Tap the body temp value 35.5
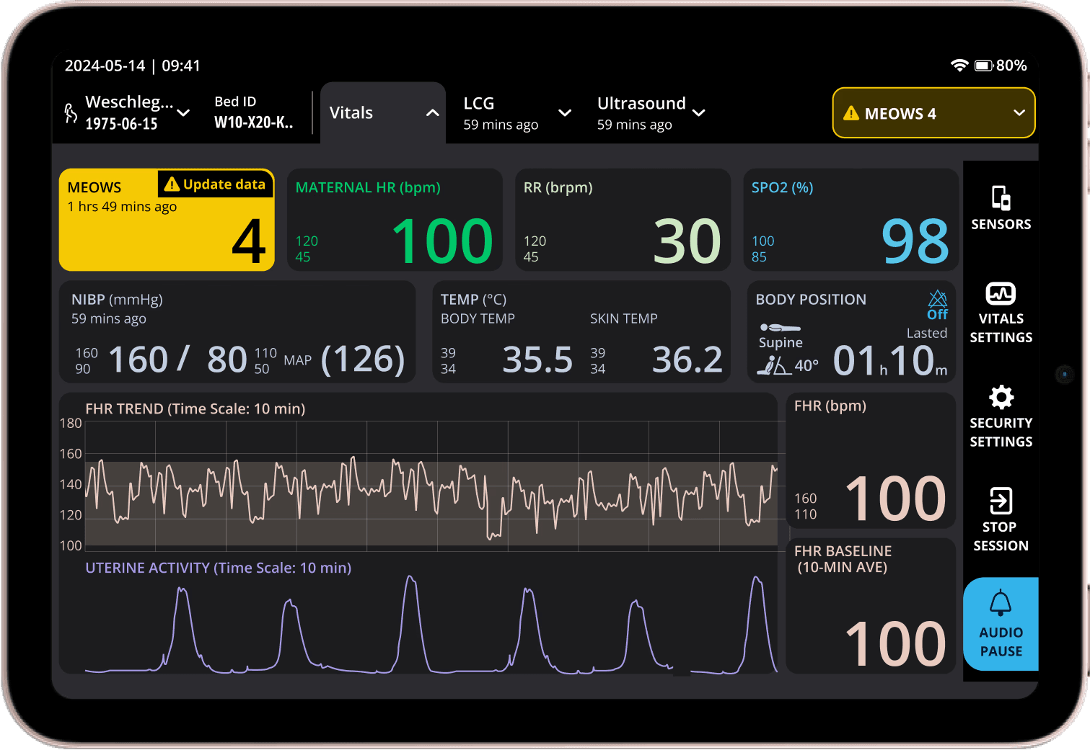 [x=537, y=360]
